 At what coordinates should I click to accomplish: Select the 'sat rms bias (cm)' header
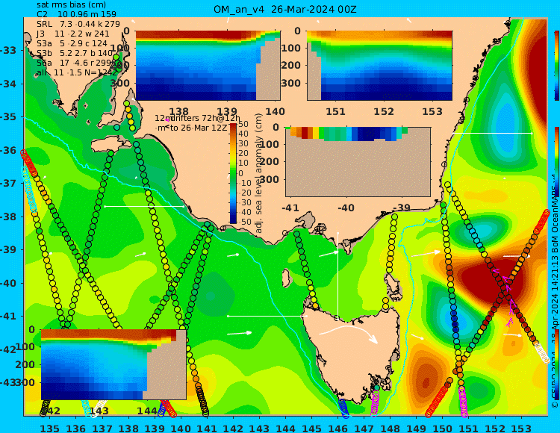[72, 5]
